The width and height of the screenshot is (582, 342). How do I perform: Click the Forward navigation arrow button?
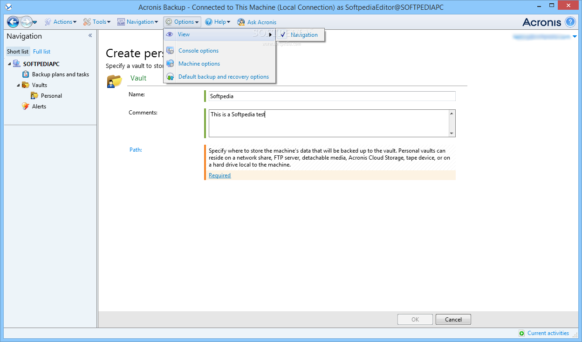(x=27, y=22)
